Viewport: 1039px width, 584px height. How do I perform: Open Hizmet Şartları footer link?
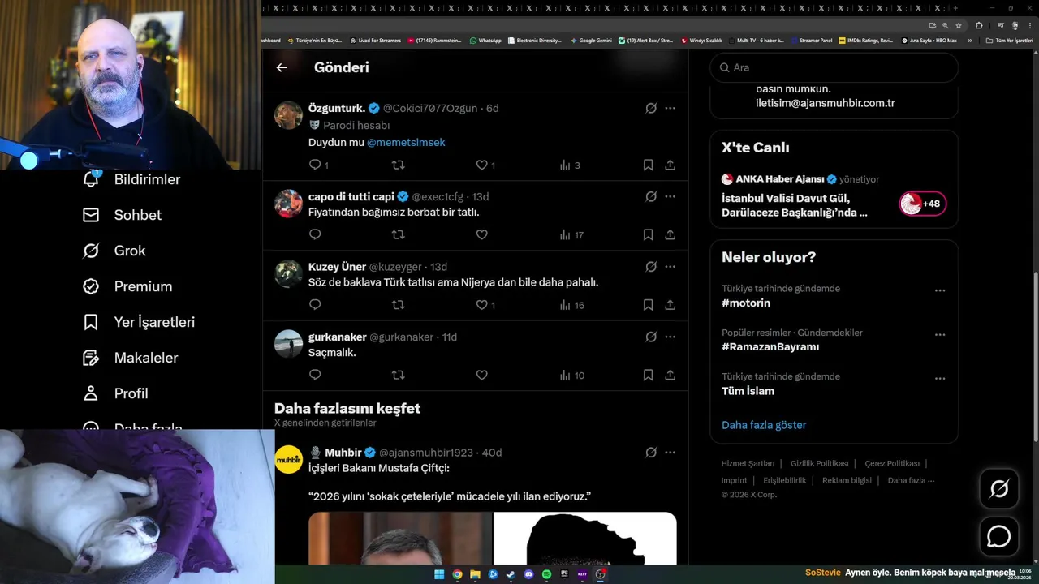tap(748, 463)
